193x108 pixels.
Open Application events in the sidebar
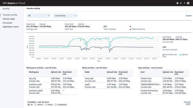[11, 27]
